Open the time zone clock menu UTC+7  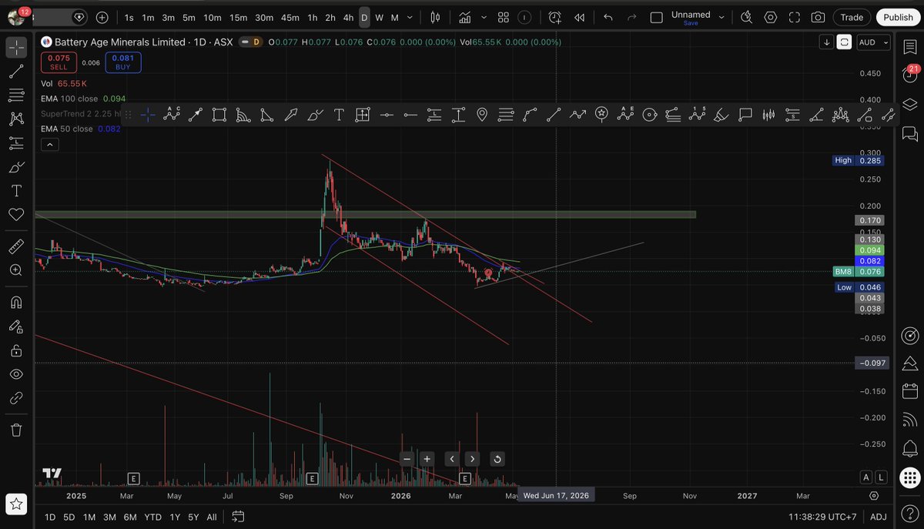[x=822, y=517]
